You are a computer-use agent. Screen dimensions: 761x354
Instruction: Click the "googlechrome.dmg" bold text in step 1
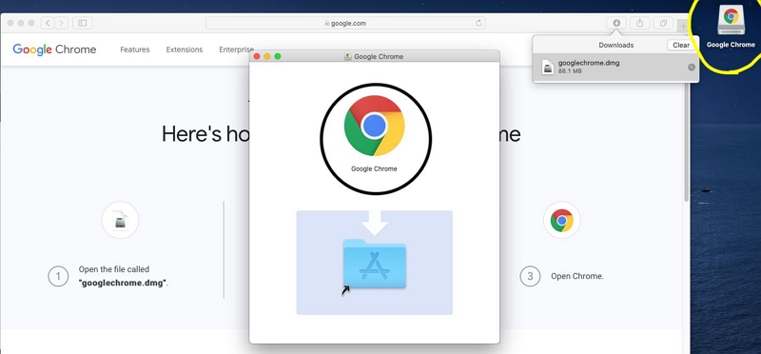click(x=123, y=283)
